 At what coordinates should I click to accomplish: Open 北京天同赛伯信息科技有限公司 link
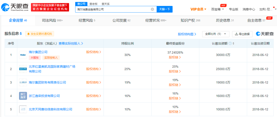pyautogui.click(x=51, y=109)
